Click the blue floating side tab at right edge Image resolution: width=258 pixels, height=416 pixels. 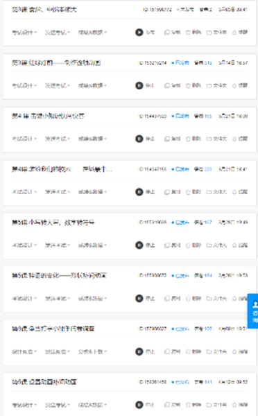(252, 311)
